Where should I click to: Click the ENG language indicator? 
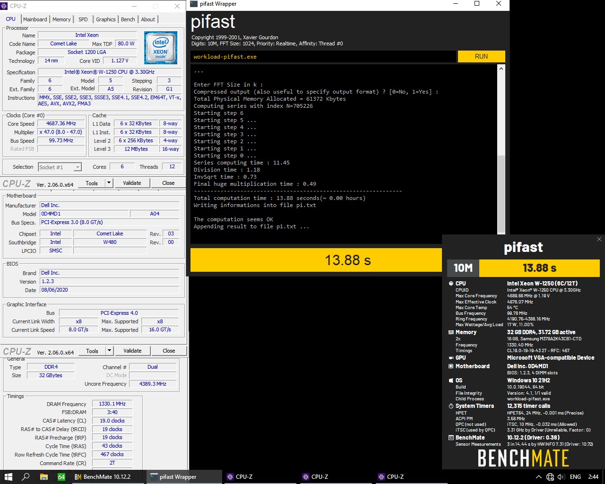click(575, 477)
